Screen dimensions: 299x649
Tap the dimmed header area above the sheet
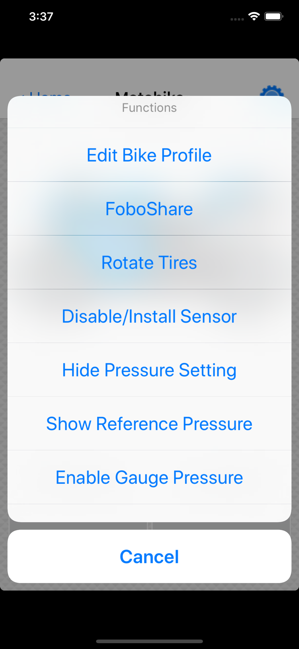[x=149, y=75]
